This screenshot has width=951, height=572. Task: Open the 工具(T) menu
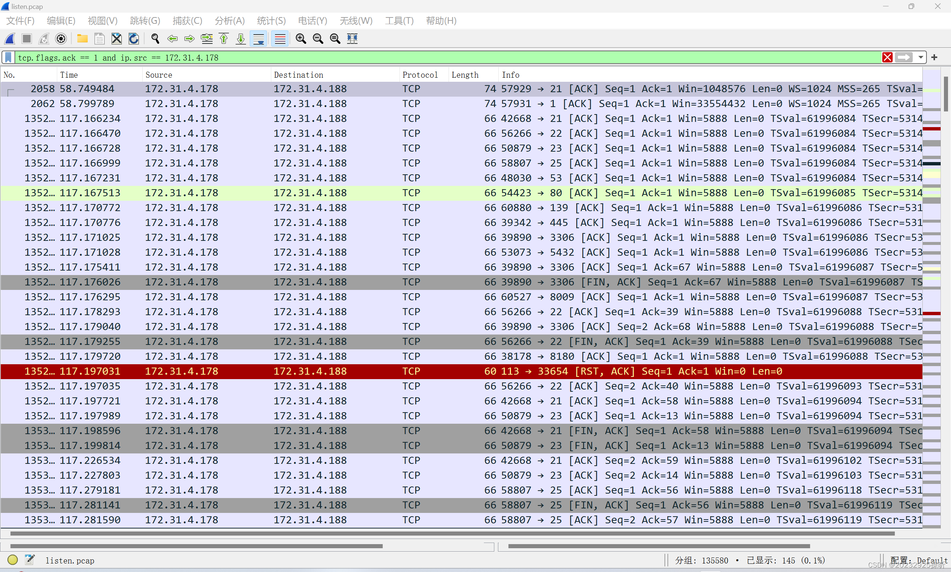399,20
